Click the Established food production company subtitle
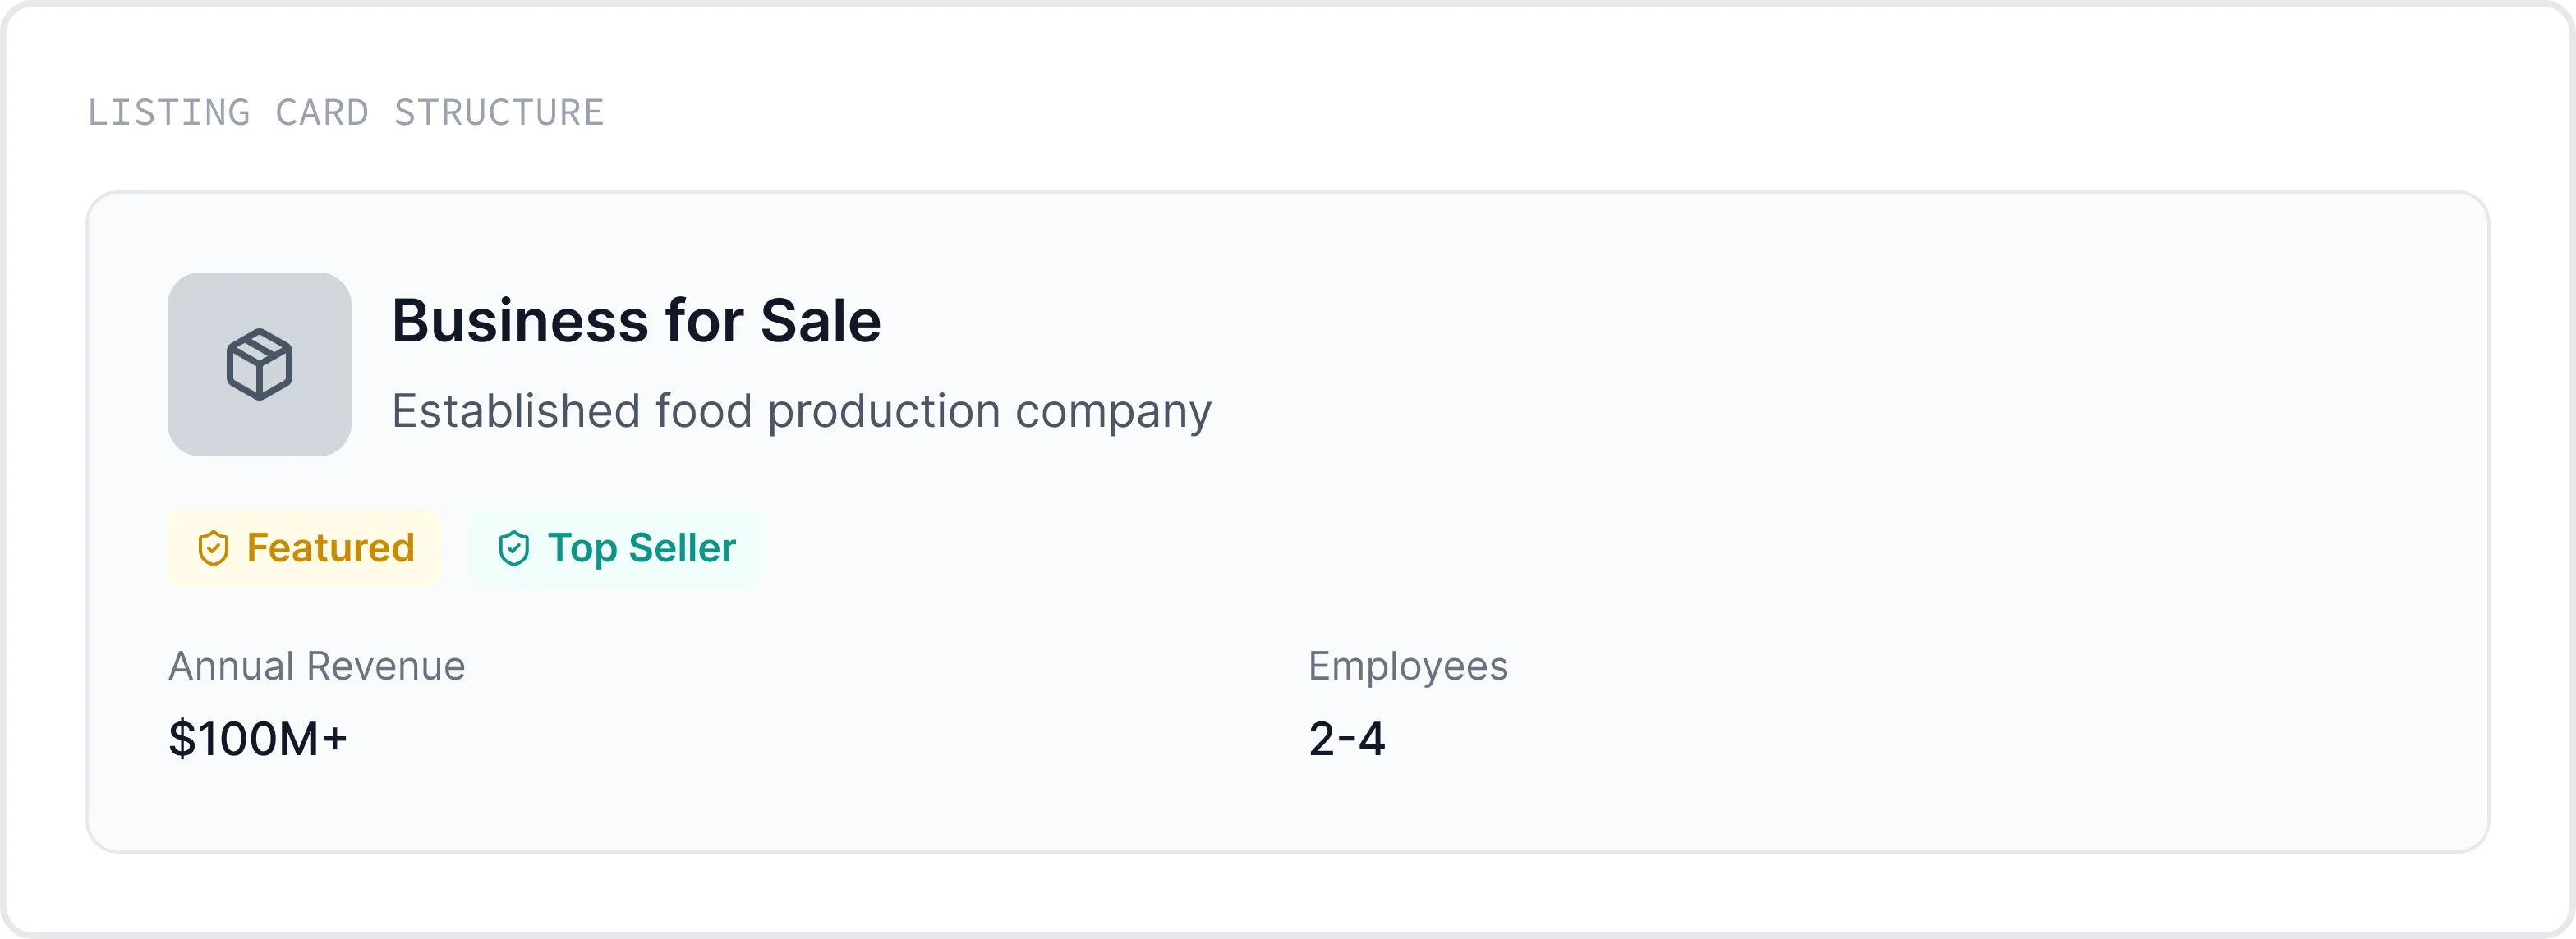Screen dimensions: 2576x939 click(801, 410)
